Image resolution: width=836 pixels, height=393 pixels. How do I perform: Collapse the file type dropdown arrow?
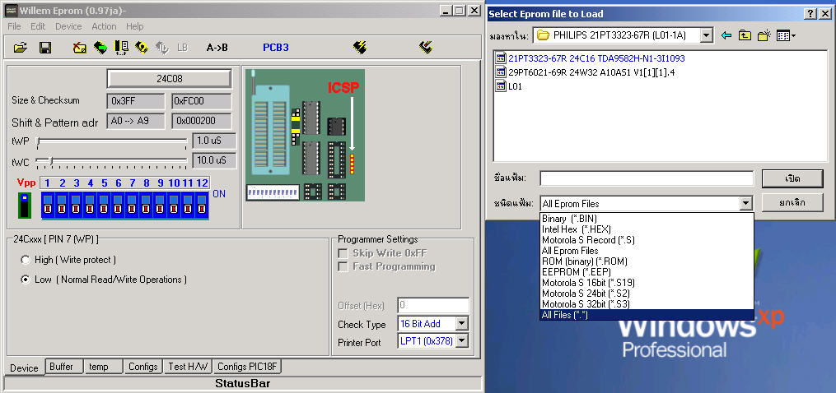(x=745, y=203)
